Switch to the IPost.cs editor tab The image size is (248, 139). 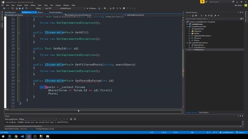pos(40,12)
